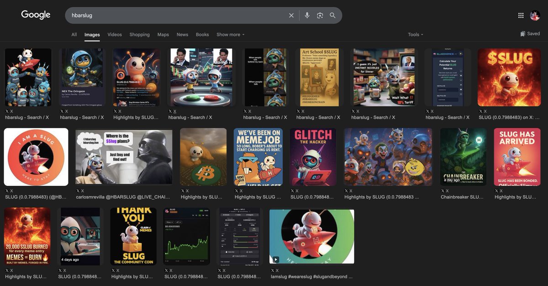
Task: Open the Chainbreaker green image
Action: pyautogui.click(x=463, y=157)
